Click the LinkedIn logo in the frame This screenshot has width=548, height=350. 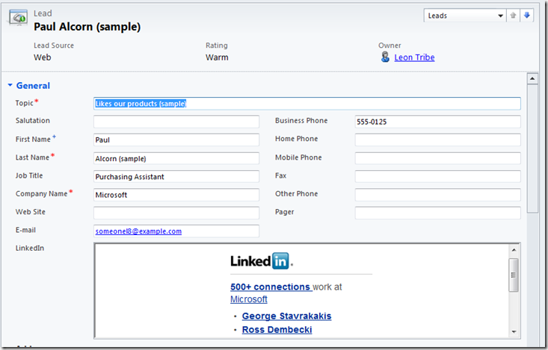click(262, 261)
